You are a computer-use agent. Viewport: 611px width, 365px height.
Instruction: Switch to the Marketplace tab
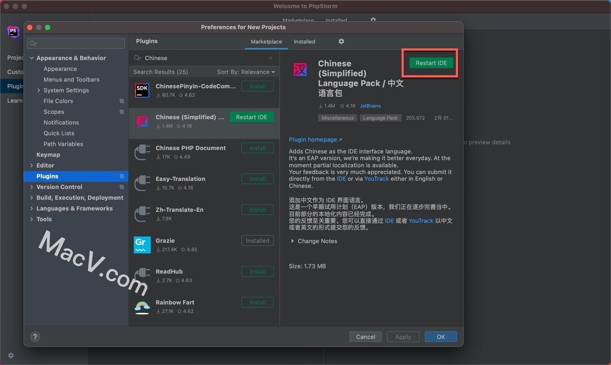click(x=266, y=42)
